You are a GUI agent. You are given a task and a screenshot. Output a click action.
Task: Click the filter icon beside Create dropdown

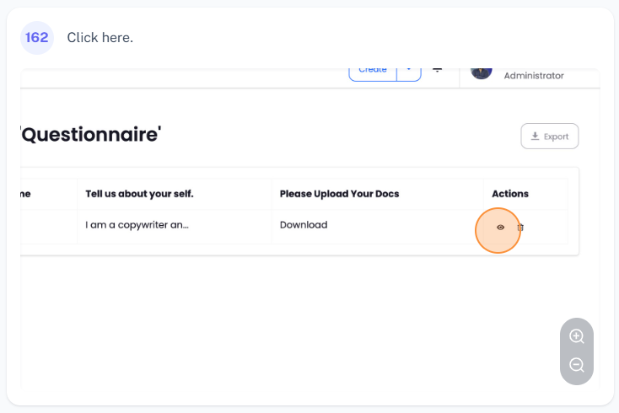click(x=438, y=71)
